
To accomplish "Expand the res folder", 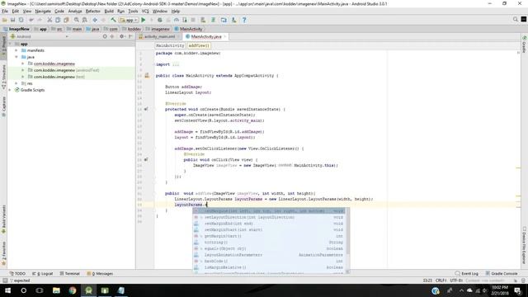I will (x=16, y=83).
